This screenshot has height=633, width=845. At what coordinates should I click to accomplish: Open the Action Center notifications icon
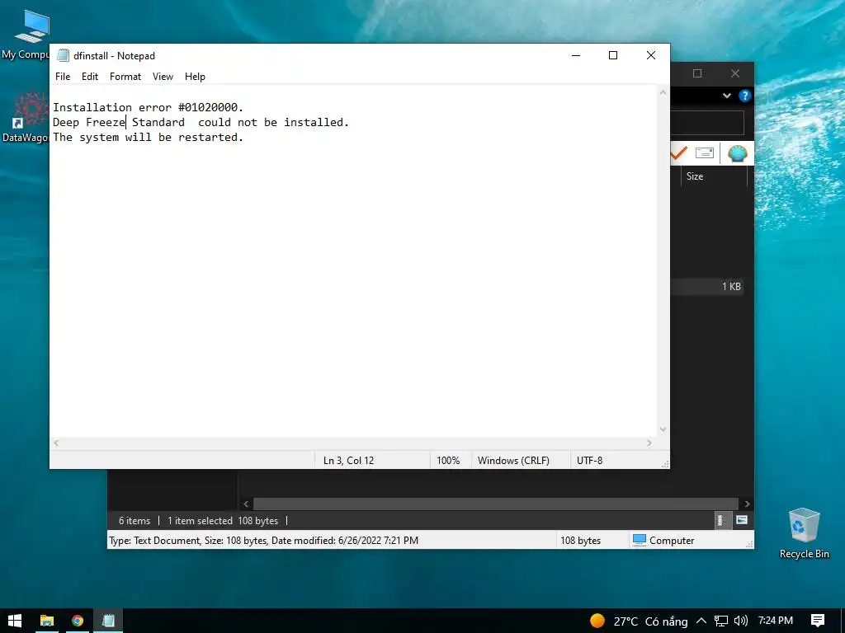pos(818,621)
